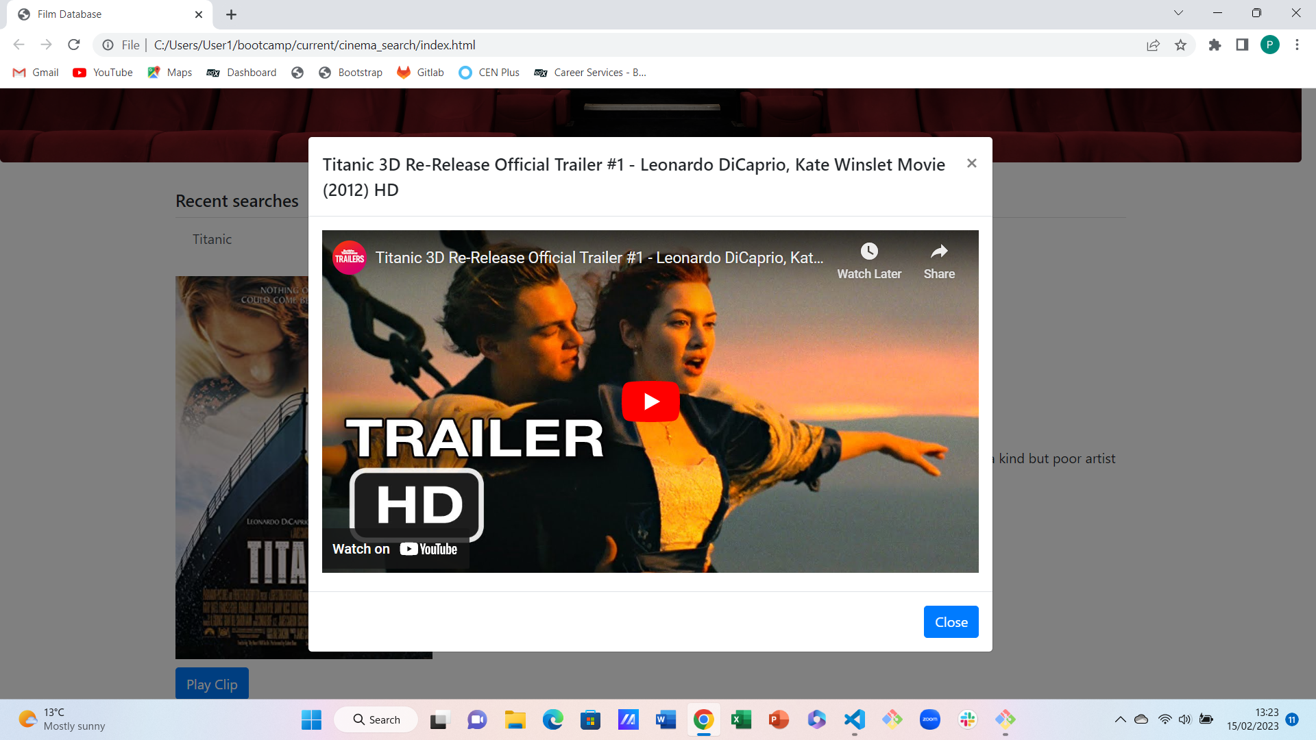The width and height of the screenshot is (1316, 740).
Task: Open Wi-Fi network settings icon
Action: [1165, 719]
